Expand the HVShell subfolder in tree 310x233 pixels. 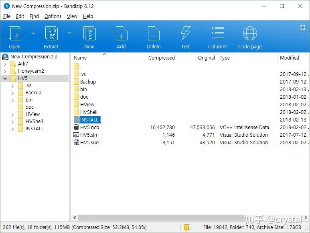click(x=13, y=122)
